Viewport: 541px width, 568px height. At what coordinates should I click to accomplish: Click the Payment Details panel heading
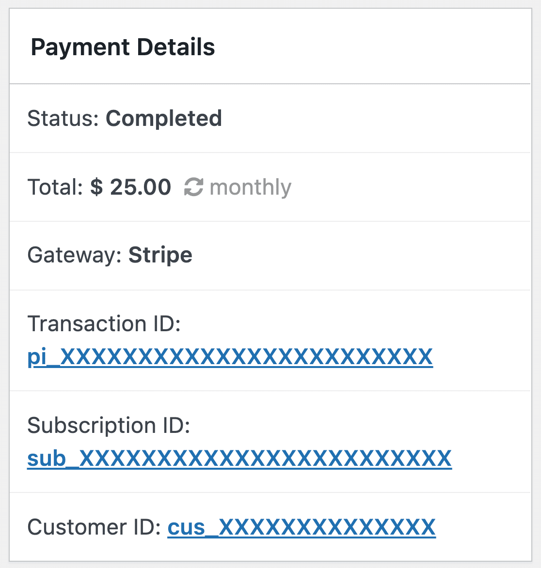coord(123,47)
